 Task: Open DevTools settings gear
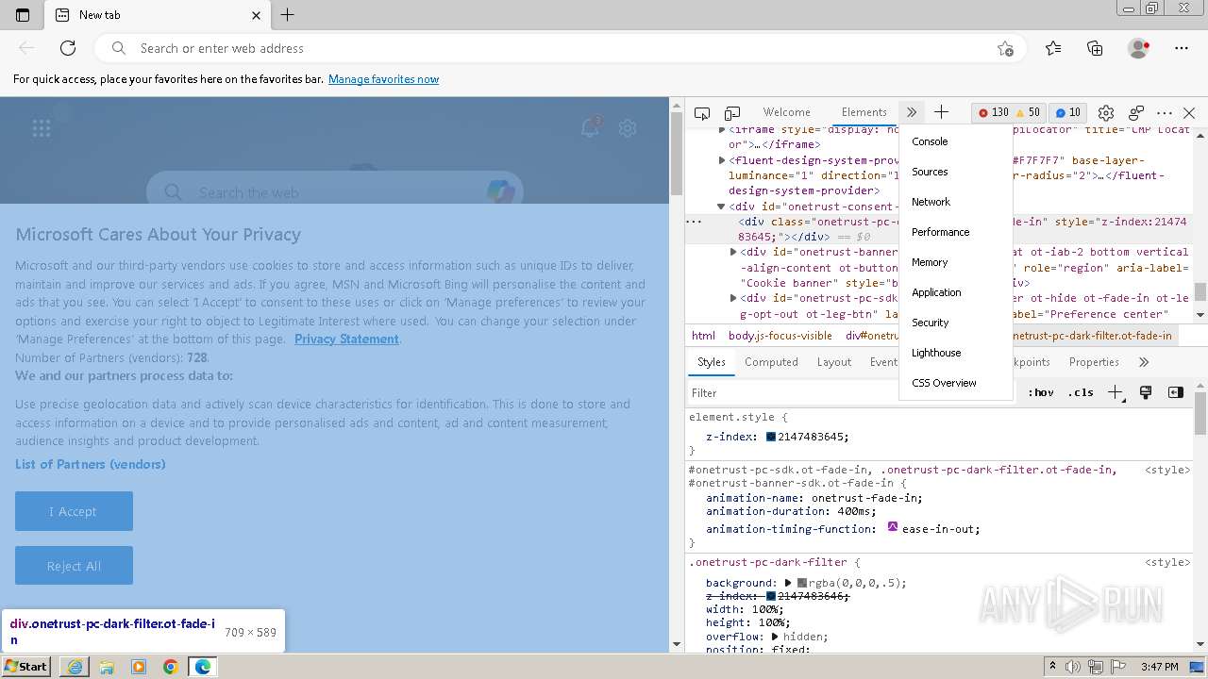point(1106,112)
